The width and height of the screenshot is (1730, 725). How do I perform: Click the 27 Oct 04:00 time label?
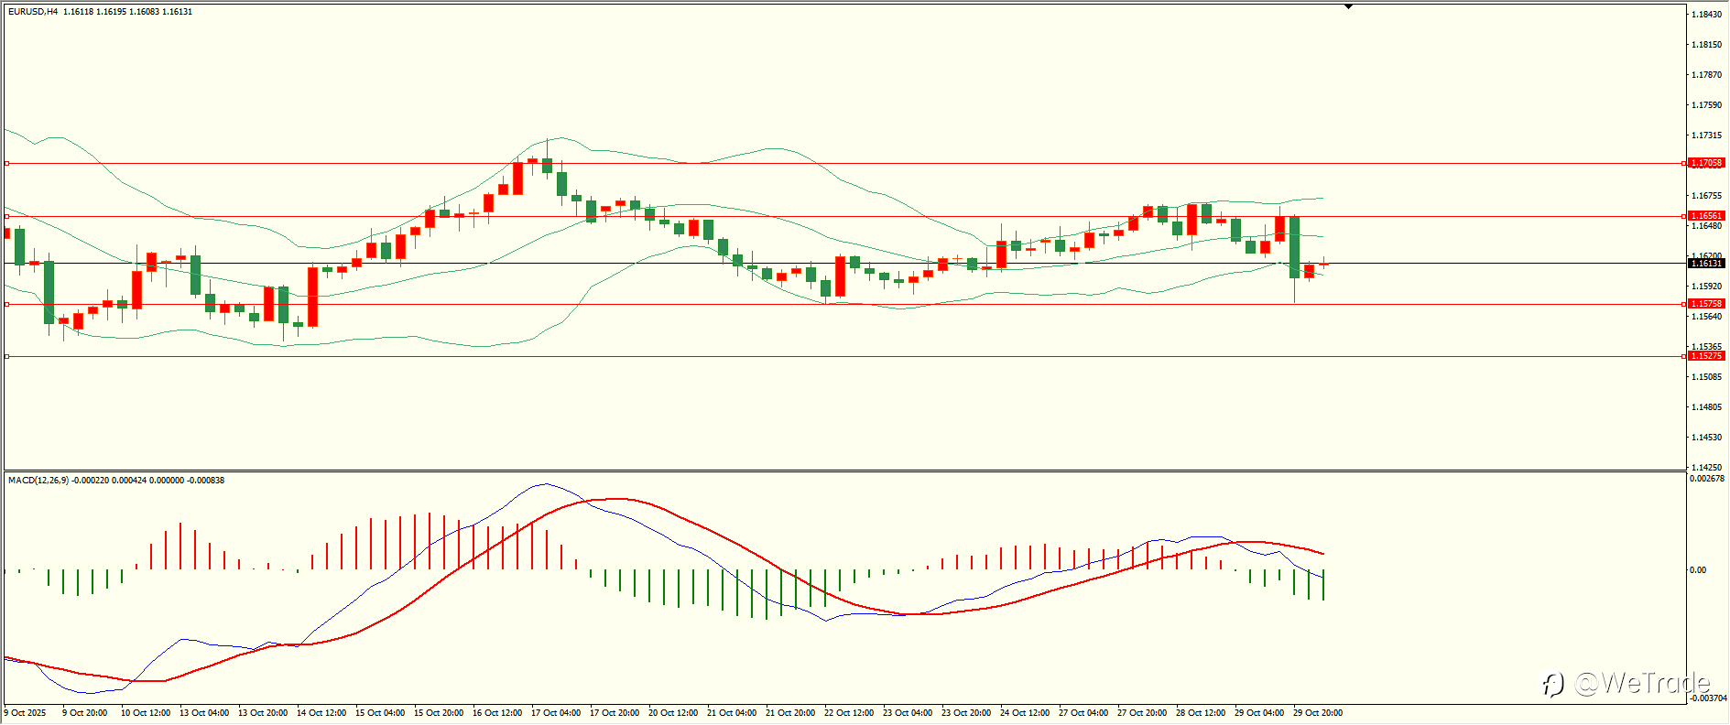pyautogui.click(x=1083, y=713)
